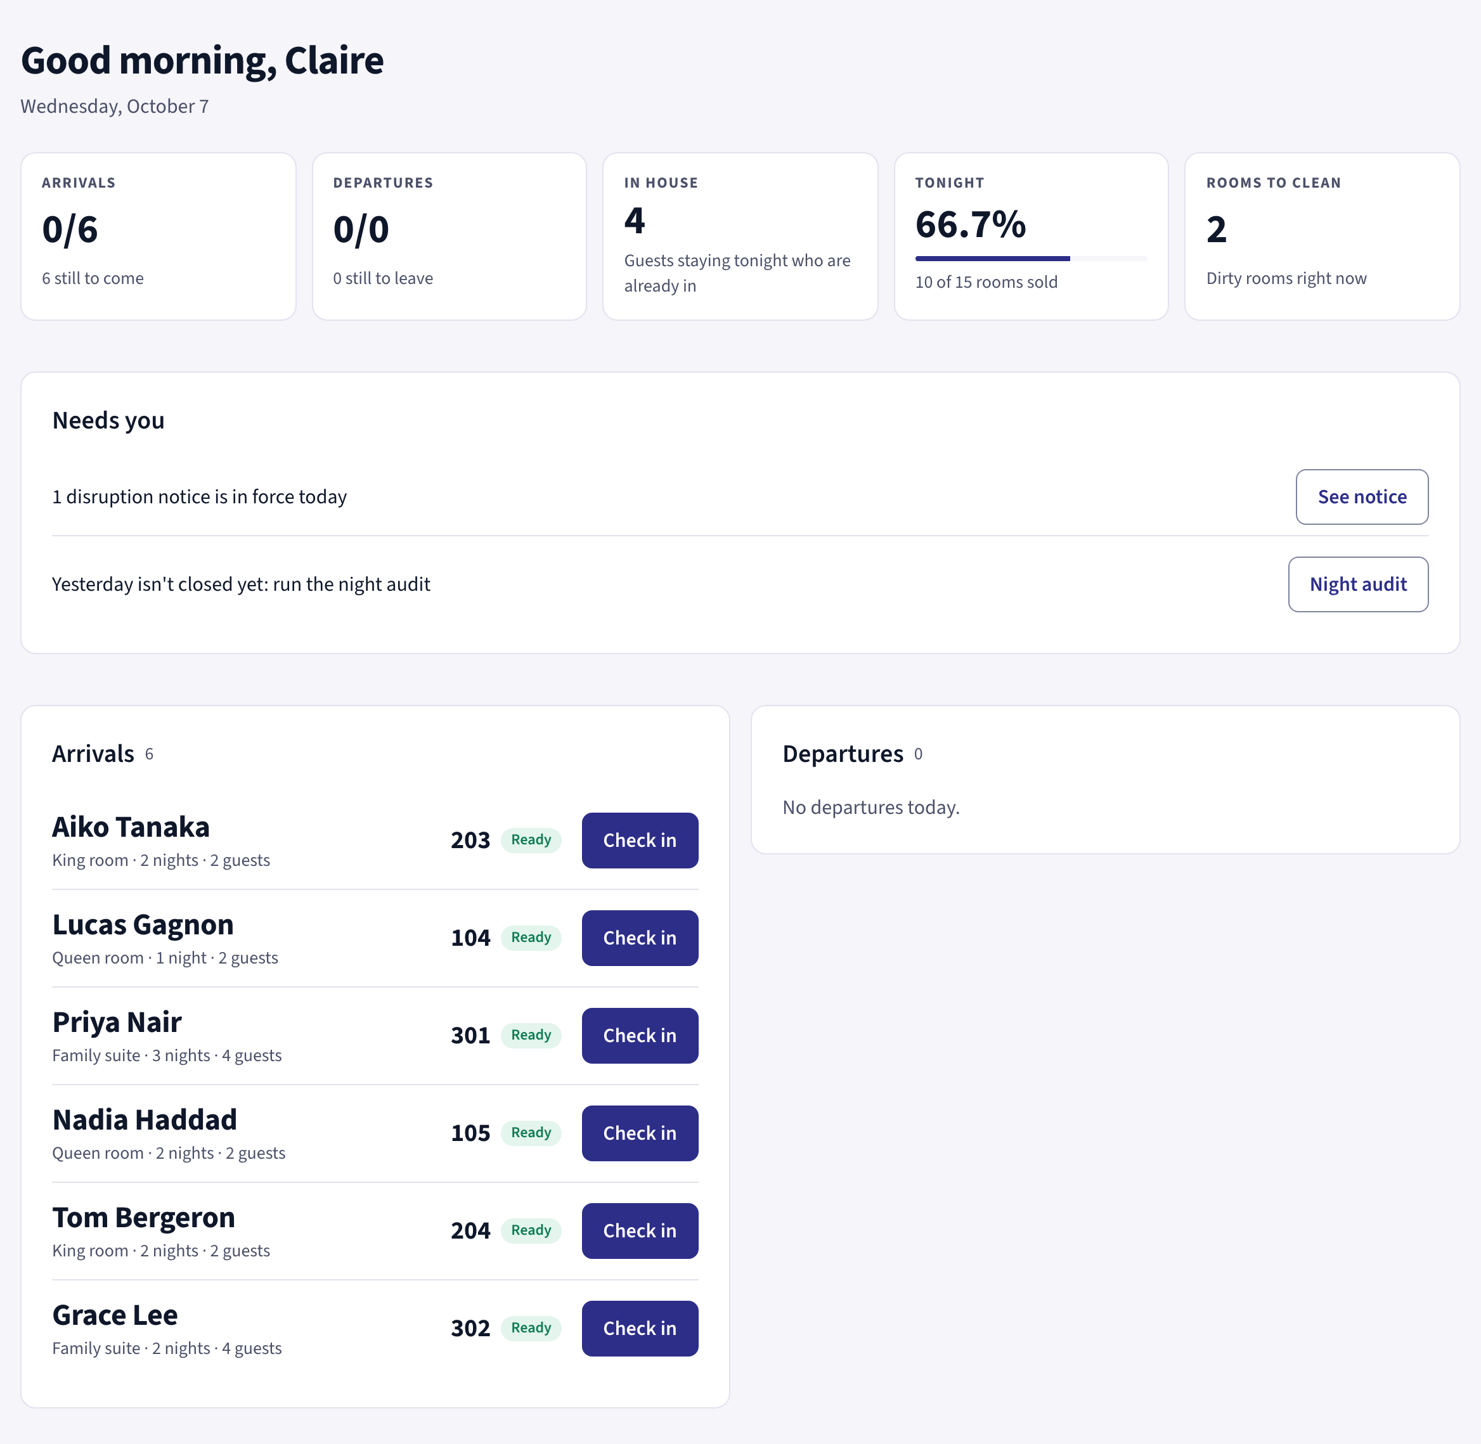Open the Rooms to Clean card

[1322, 236]
